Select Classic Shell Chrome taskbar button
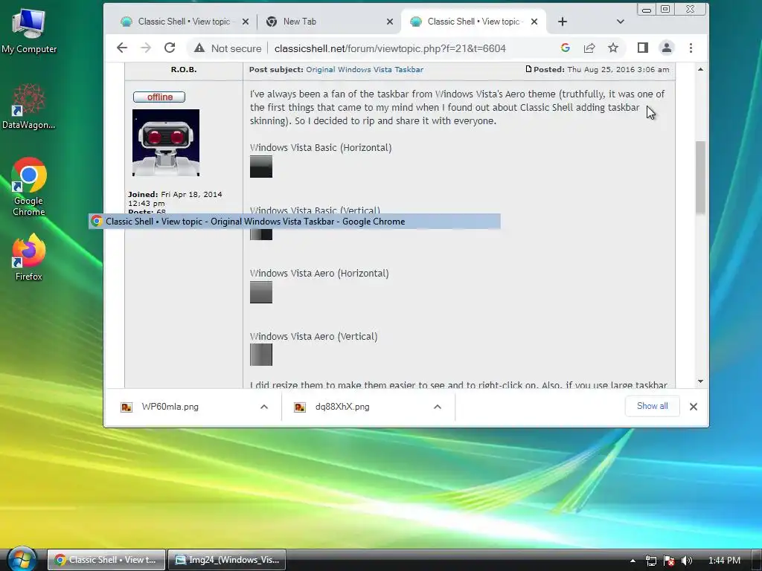 106,560
